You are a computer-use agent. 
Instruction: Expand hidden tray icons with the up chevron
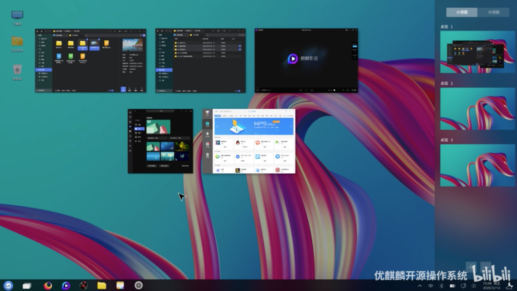point(420,286)
